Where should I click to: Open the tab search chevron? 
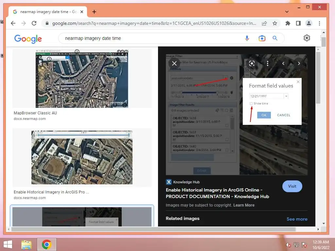coord(287,12)
